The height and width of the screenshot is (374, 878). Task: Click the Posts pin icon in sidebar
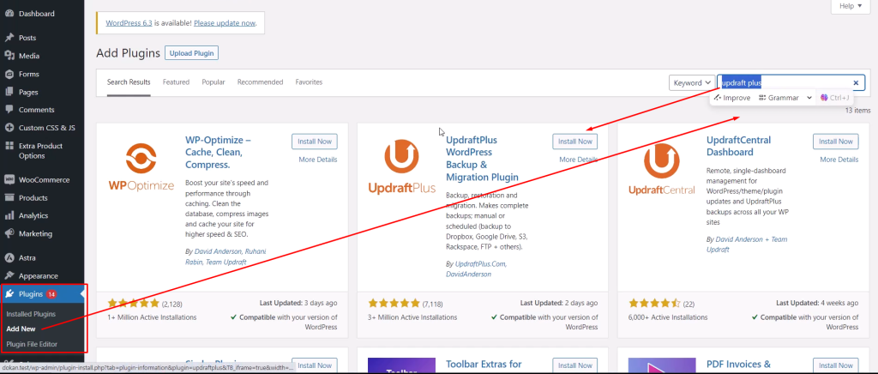pyautogui.click(x=9, y=38)
